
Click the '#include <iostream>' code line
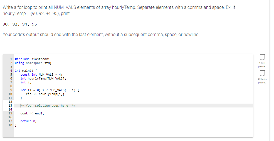tap(32, 59)
